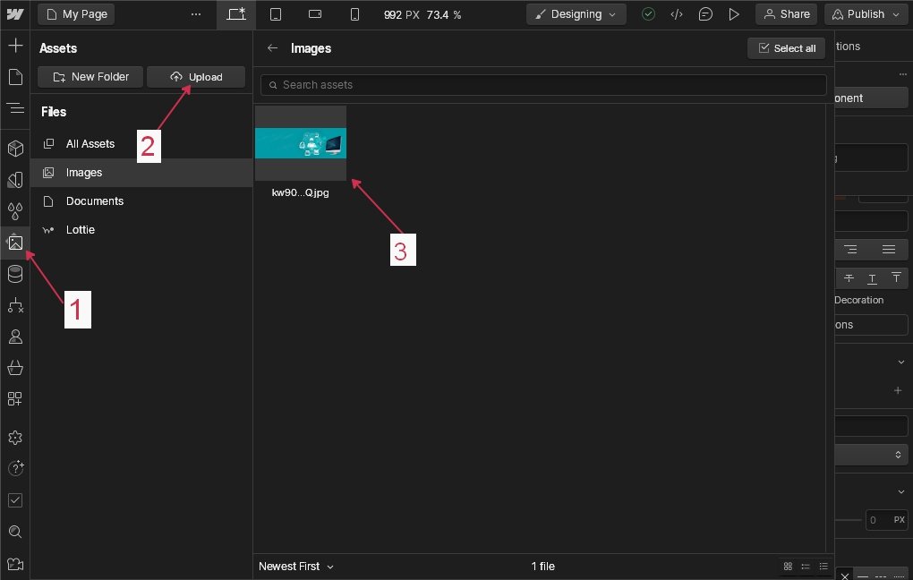913x580 pixels.
Task: Open the CMS collections panel
Action: [x=14, y=274]
